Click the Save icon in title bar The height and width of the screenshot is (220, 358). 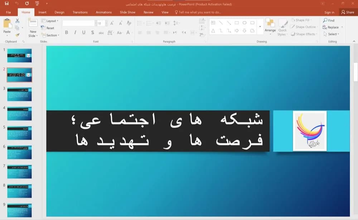click(x=6, y=4)
